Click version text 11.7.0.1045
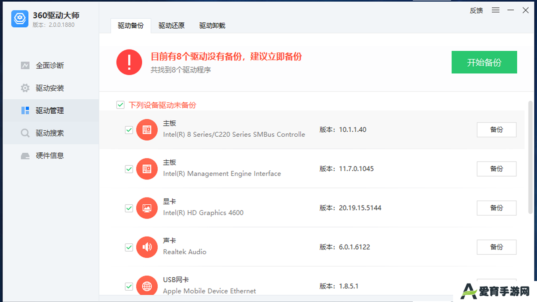537x302 pixels. (356, 169)
